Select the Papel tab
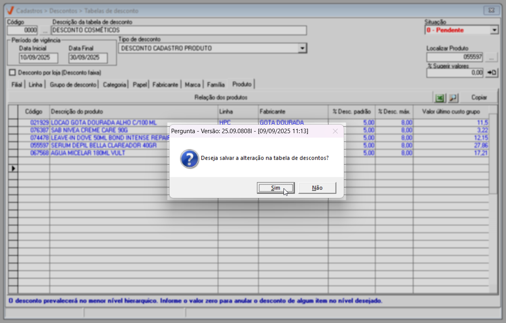 pos(140,85)
